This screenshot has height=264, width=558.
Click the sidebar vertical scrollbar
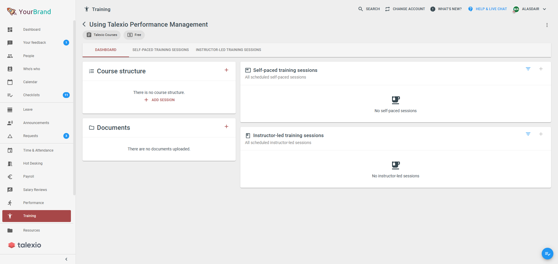[74, 107]
